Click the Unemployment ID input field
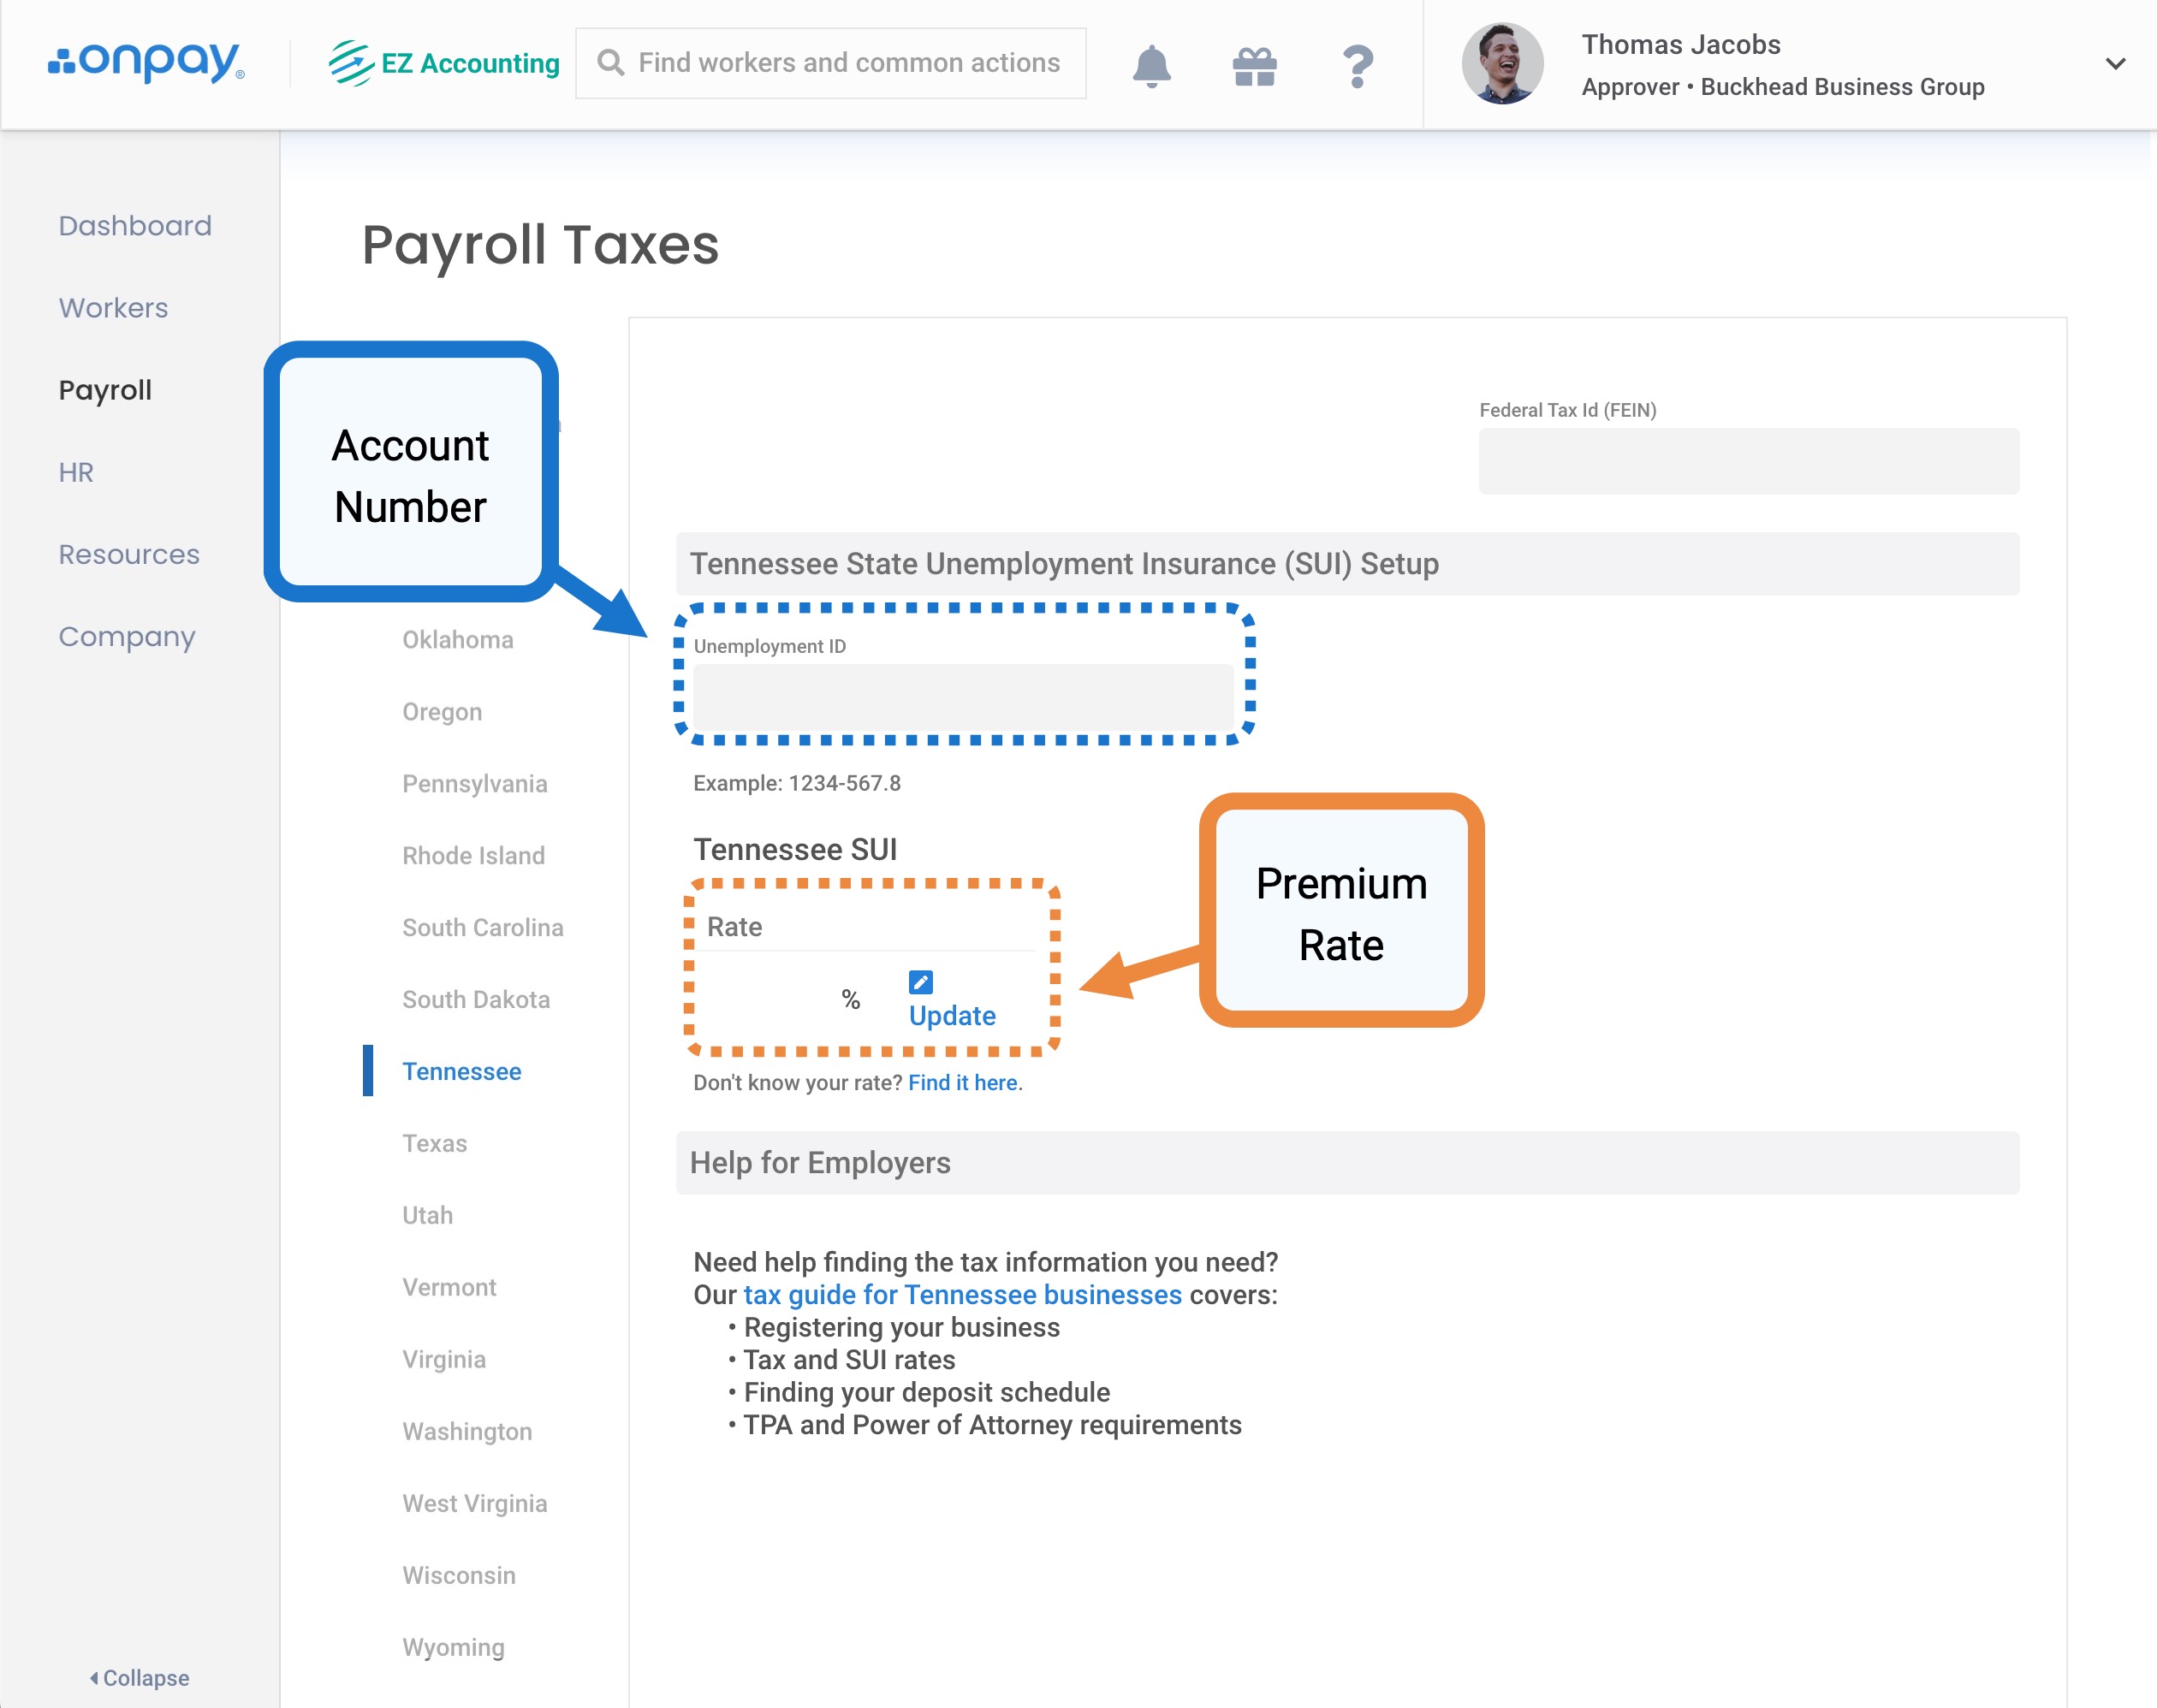Image resolution: width=2157 pixels, height=1708 pixels. [x=962, y=696]
